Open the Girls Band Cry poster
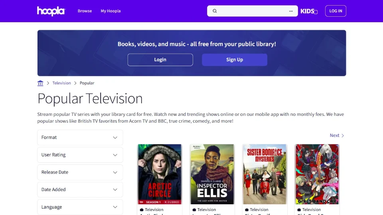This screenshot has height=215, width=383. 317,174
